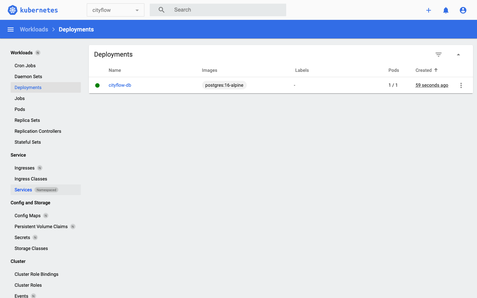The image size is (477, 298).
Task: Open the cityflow-db deployment link
Action: 120,85
